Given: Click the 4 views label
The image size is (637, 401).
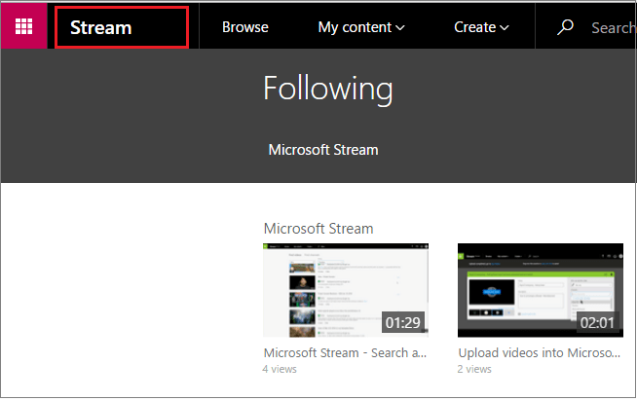Looking at the screenshot, I should [280, 369].
